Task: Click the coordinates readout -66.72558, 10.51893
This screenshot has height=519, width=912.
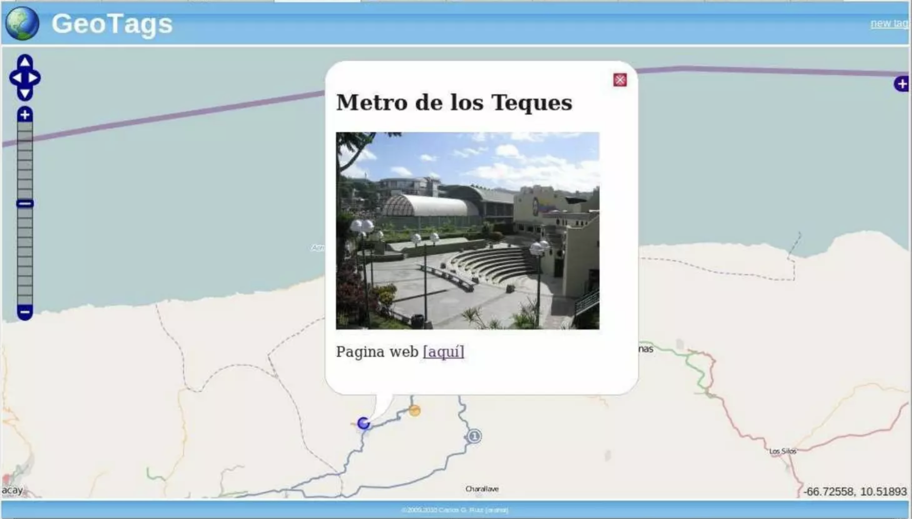Action: (x=855, y=491)
